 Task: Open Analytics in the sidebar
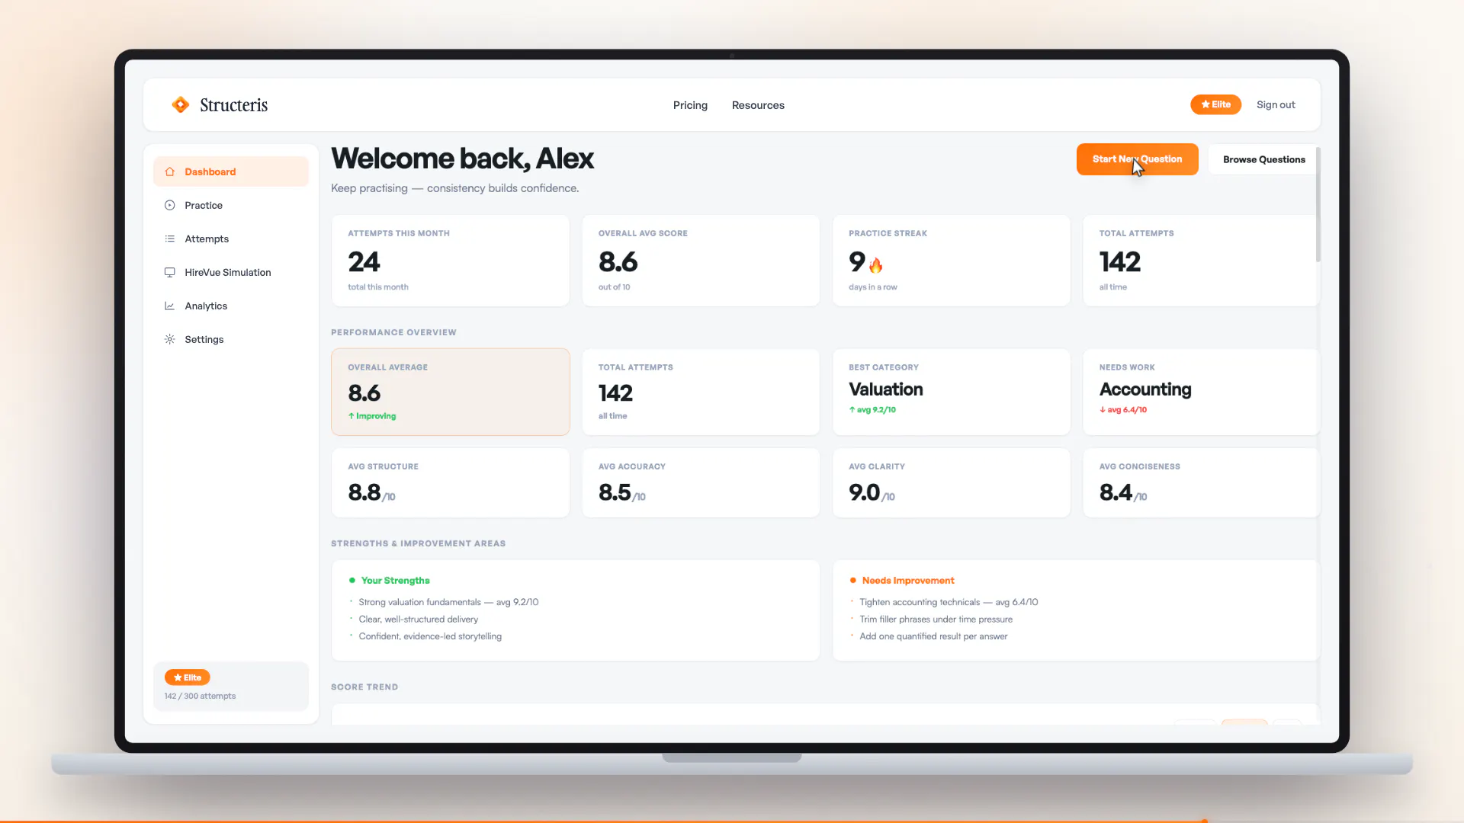pyautogui.click(x=231, y=306)
